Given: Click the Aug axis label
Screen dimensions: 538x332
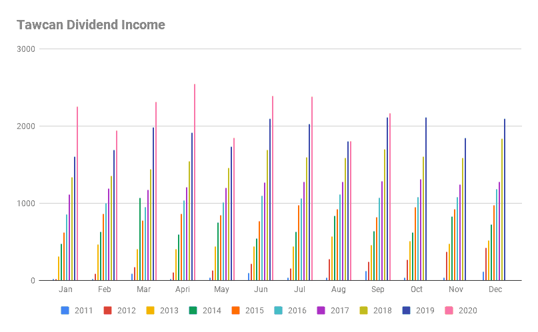Looking at the screenshot, I should 339,289.
